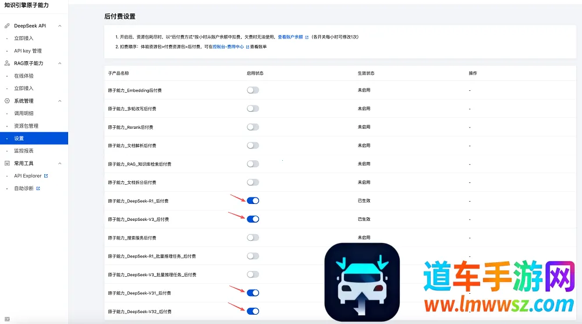Click the 常用工具 section icon
This screenshot has width=582, height=324.
(x=7, y=164)
